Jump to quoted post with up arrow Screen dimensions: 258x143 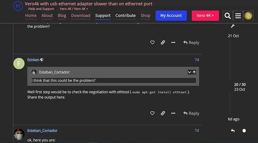coord(194,72)
